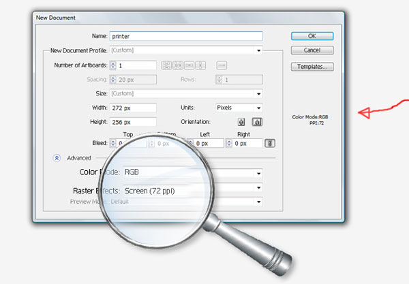
Task: Select Arrange by Row artboard layout icon
Action: pyautogui.click(x=189, y=65)
